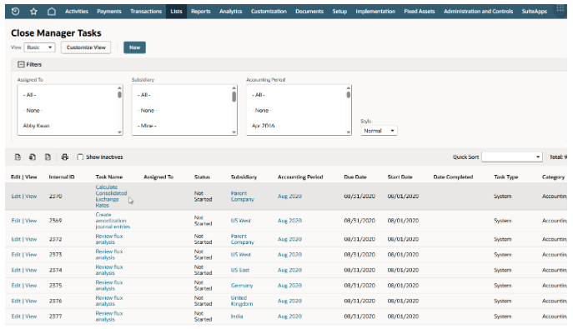Collapse the Filters section minus icon
The image size is (573, 329).
pos(21,65)
